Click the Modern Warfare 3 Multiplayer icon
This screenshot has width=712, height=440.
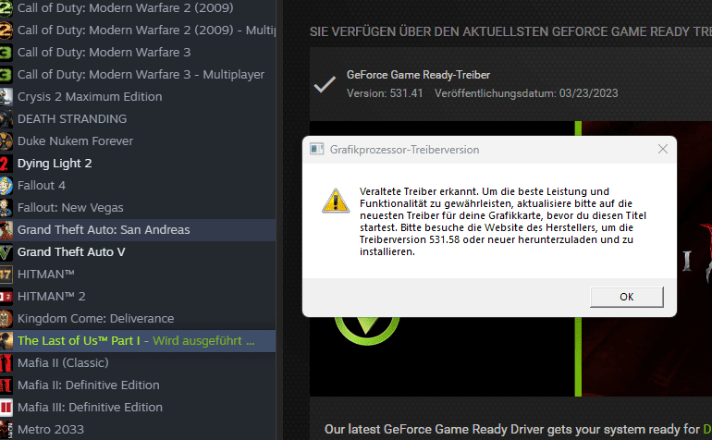(6, 75)
